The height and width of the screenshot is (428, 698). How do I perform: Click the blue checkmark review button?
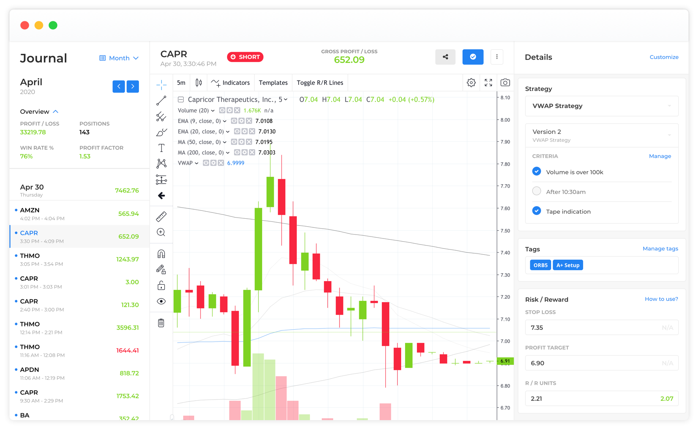tap(473, 57)
